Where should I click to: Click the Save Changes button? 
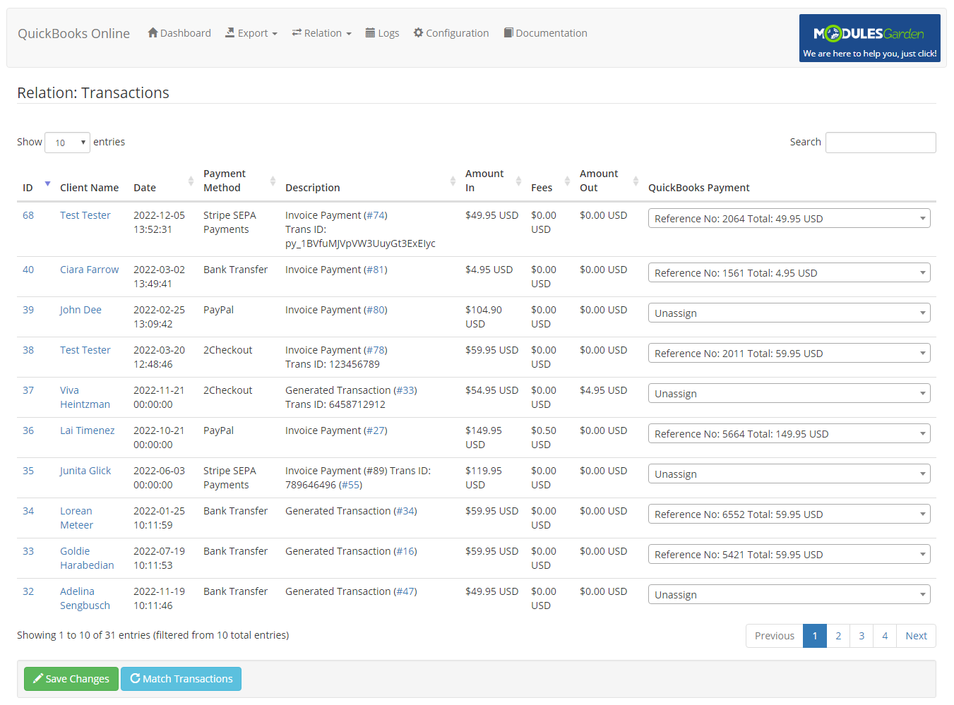coord(71,679)
